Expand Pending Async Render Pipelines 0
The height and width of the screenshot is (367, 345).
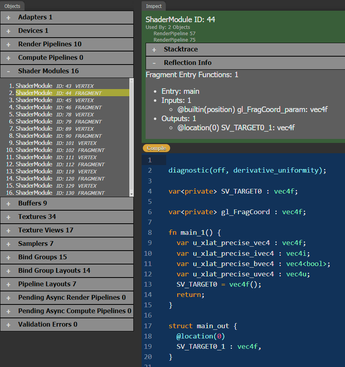point(67,297)
